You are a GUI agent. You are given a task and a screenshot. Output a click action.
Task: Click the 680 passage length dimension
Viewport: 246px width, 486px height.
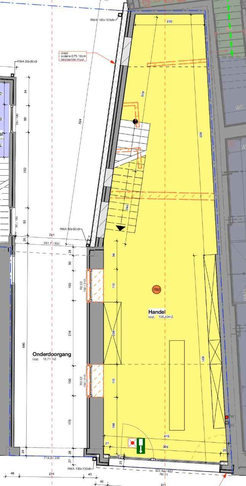(24, 345)
